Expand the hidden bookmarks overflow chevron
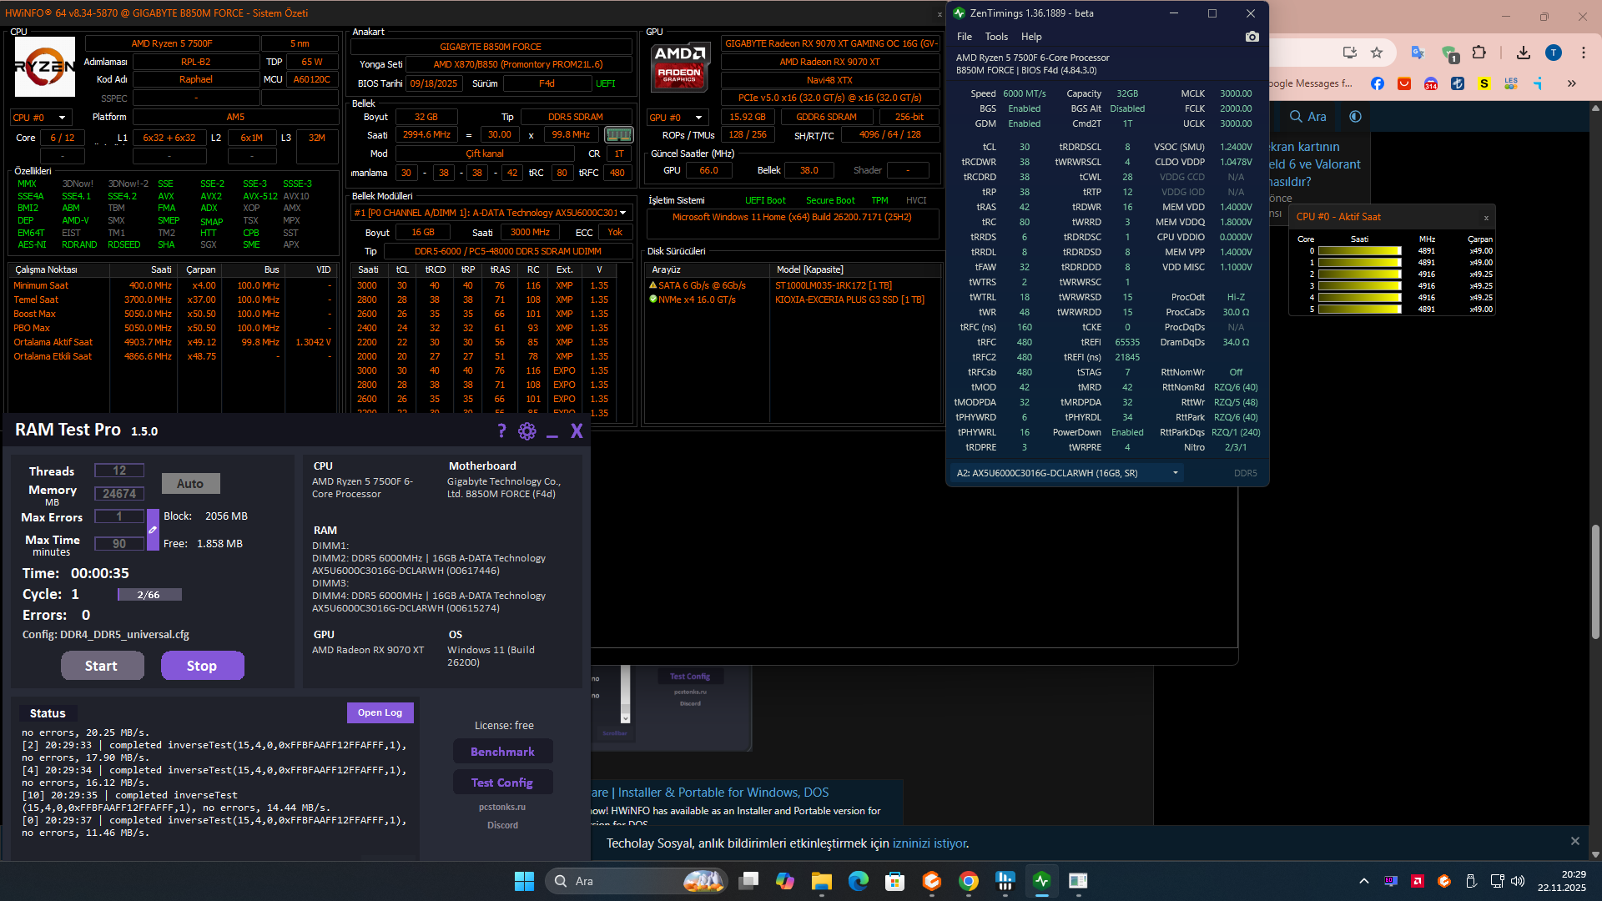Viewport: 1602px width, 901px height. click(x=1572, y=83)
